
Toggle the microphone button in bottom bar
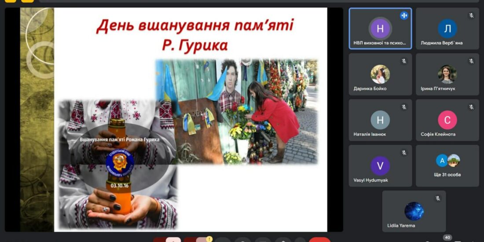click(167, 240)
